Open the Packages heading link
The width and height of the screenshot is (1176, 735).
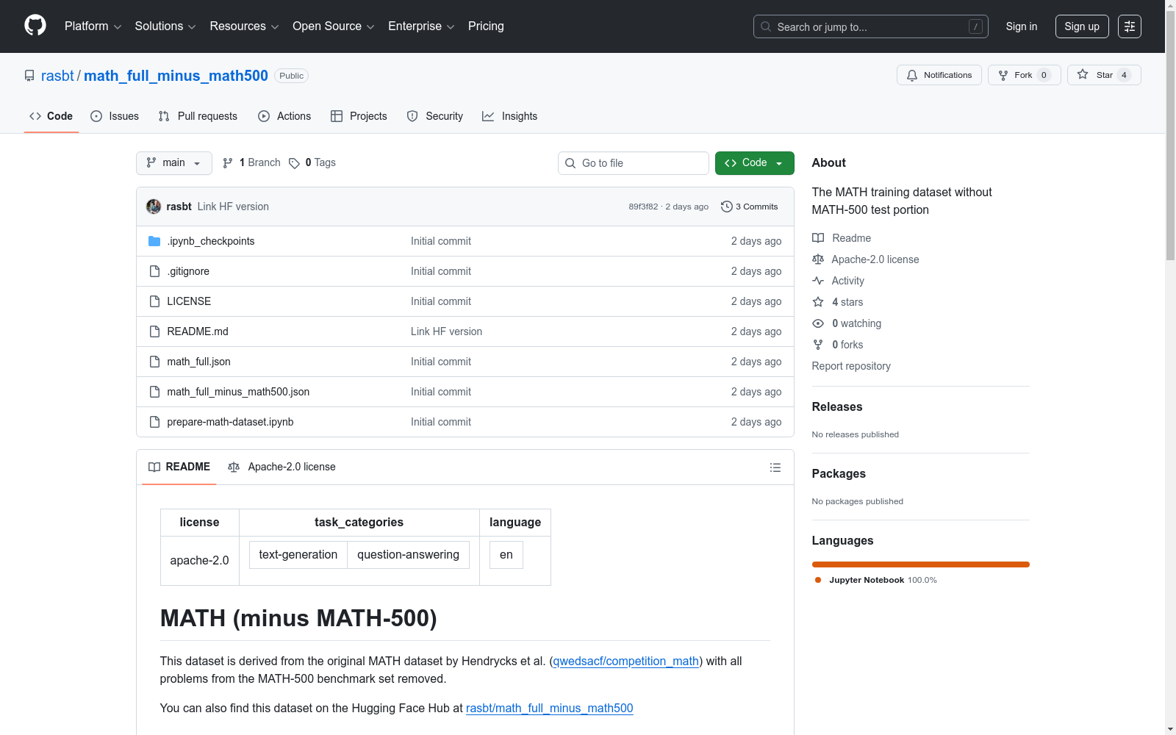[839, 473]
